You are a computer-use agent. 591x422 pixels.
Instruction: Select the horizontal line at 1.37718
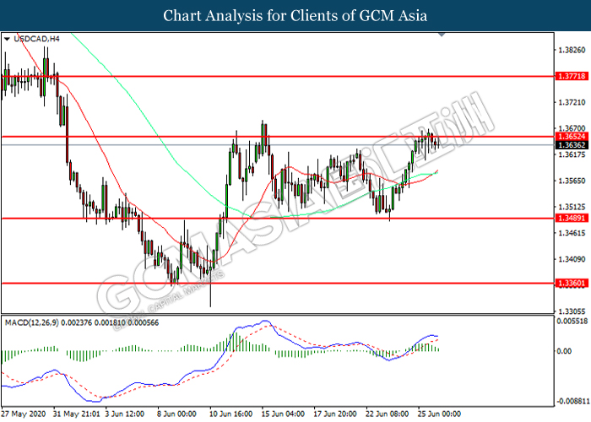coord(278,76)
